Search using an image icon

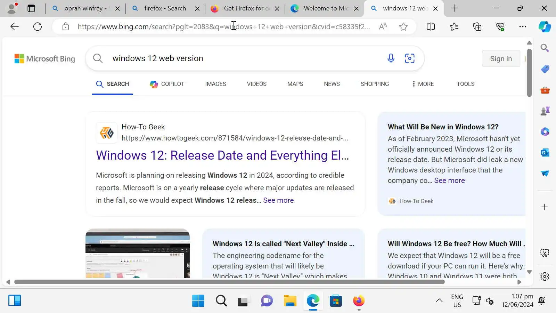pyautogui.click(x=410, y=58)
